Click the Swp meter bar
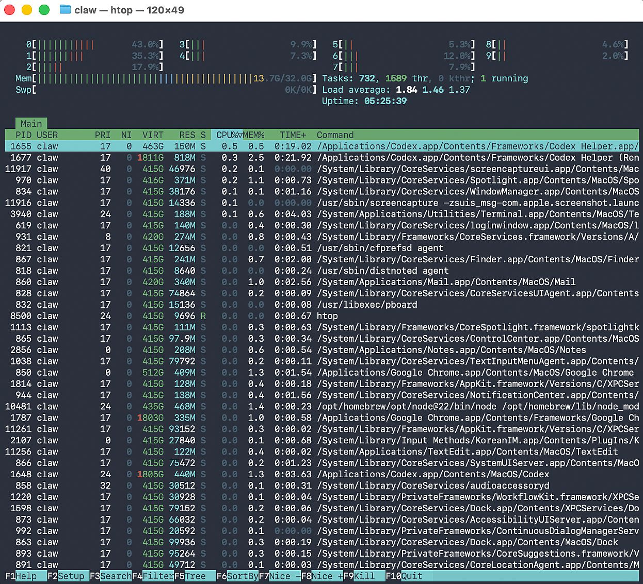 point(166,90)
